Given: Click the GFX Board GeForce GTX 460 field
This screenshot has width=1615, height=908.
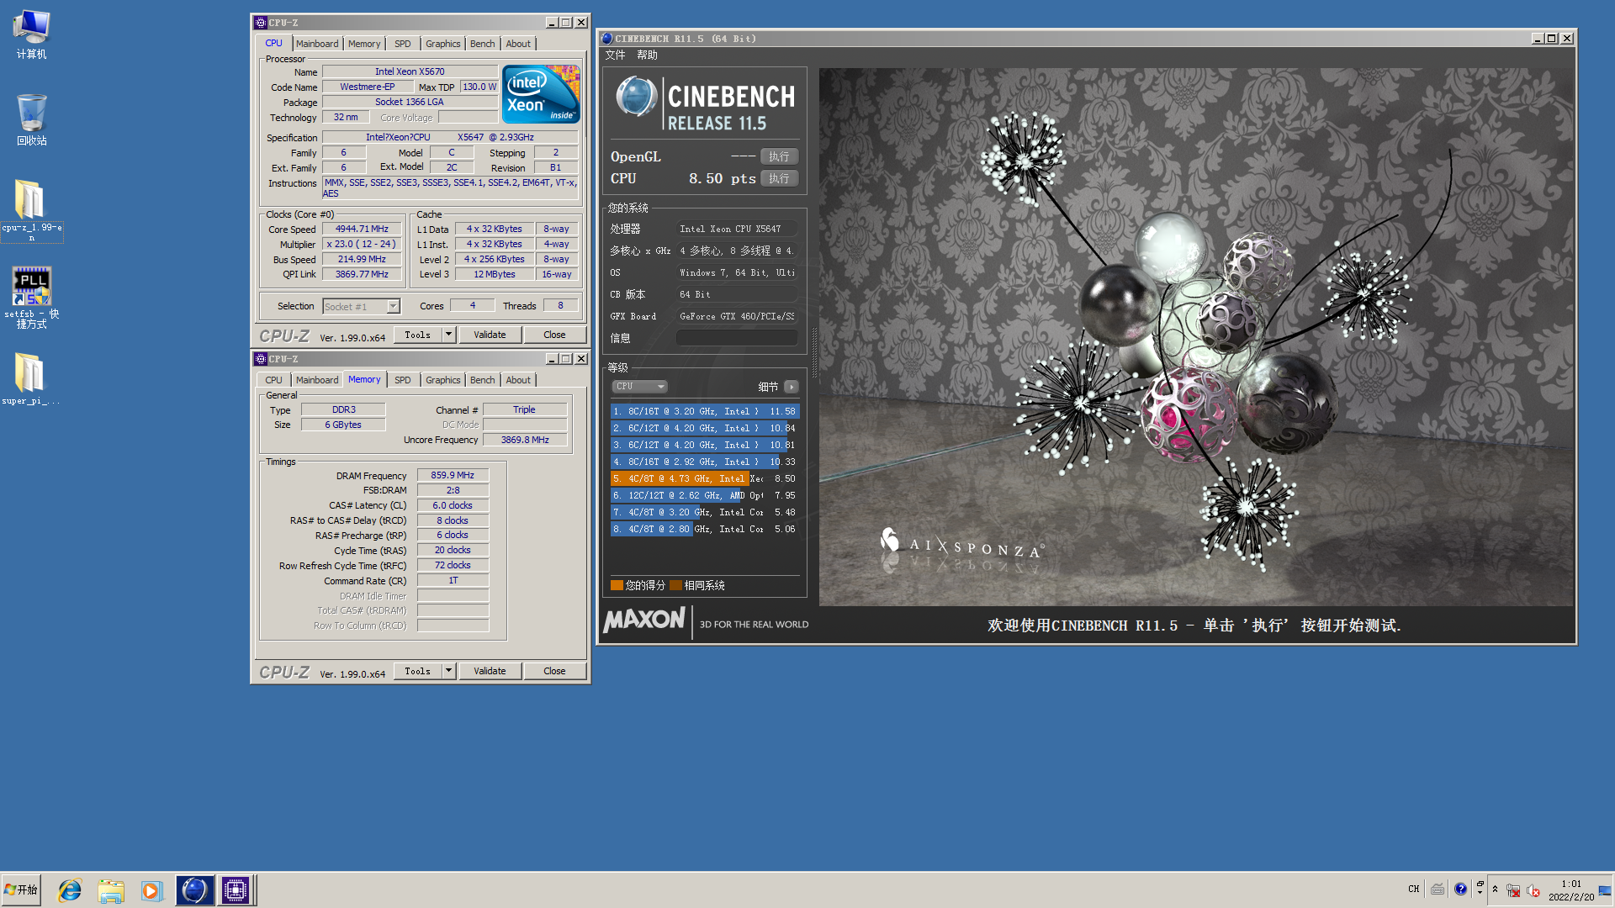Looking at the screenshot, I should (x=737, y=316).
